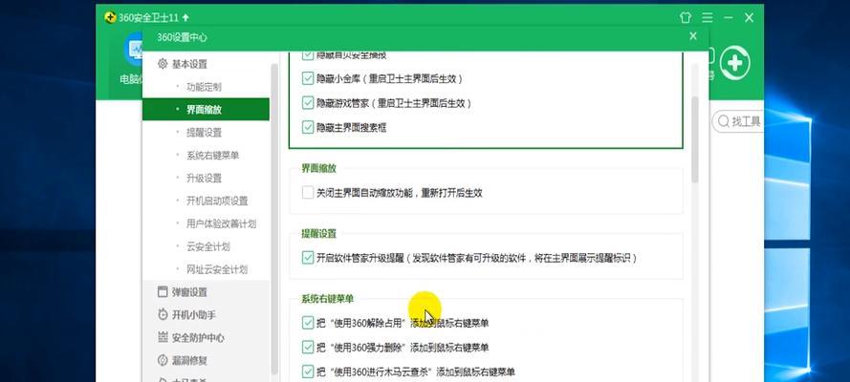Select 界面缩放 in settings sidebar

[206, 109]
